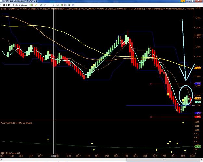The width and height of the screenshot is (203, 162).
Task: Select the pencil drawing tools icon
Action: coord(36,5)
